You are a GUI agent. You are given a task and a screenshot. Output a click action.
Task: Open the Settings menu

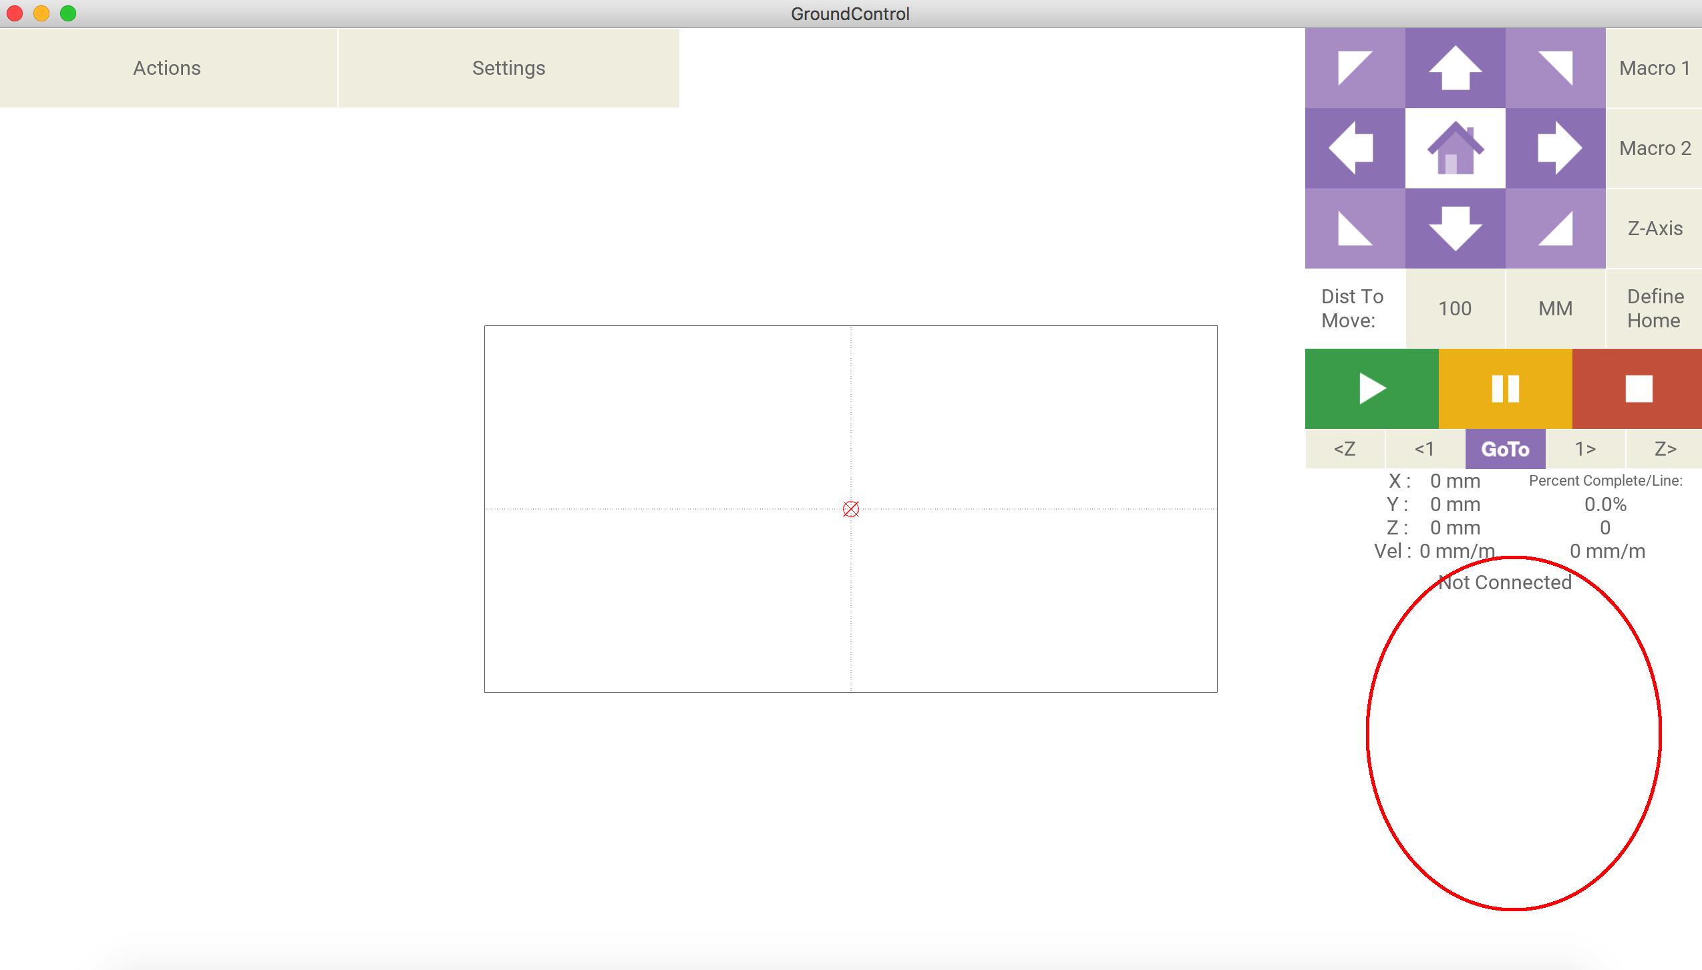tap(508, 67)
